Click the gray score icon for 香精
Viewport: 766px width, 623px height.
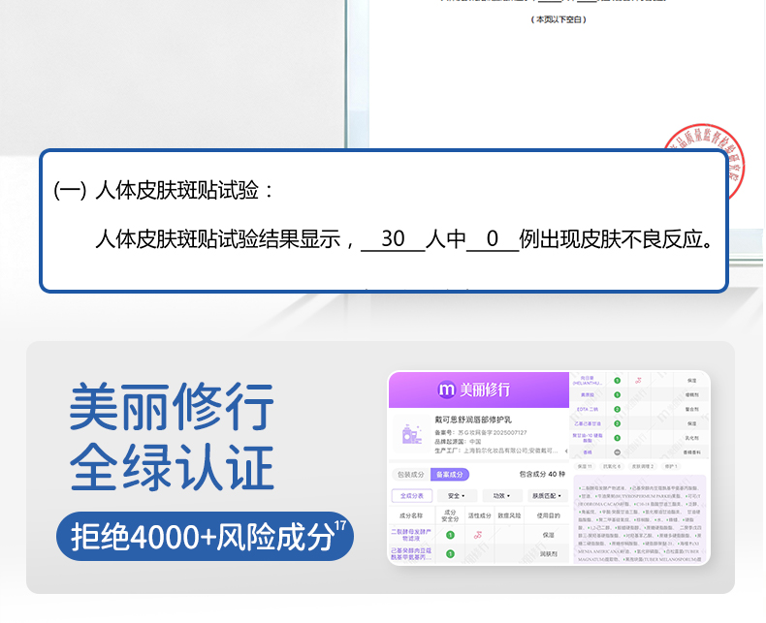pyautogui.click(x=617, y=452)
